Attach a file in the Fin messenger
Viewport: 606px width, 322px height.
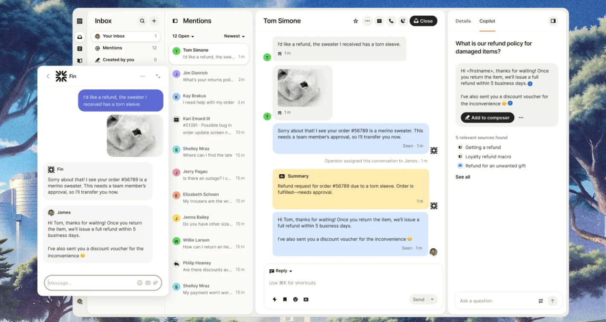pos(155,283)
